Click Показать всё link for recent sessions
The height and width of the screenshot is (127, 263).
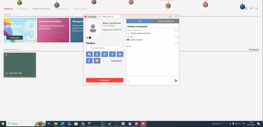point(254,50)
